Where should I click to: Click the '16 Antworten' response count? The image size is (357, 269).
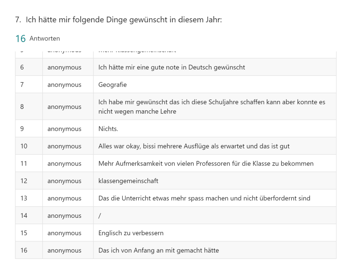pyautogui.click(x=38, y=39)
